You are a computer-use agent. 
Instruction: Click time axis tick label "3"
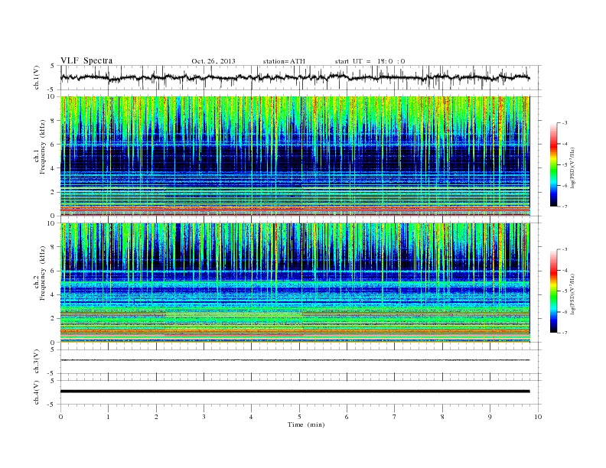click(204, 417)
